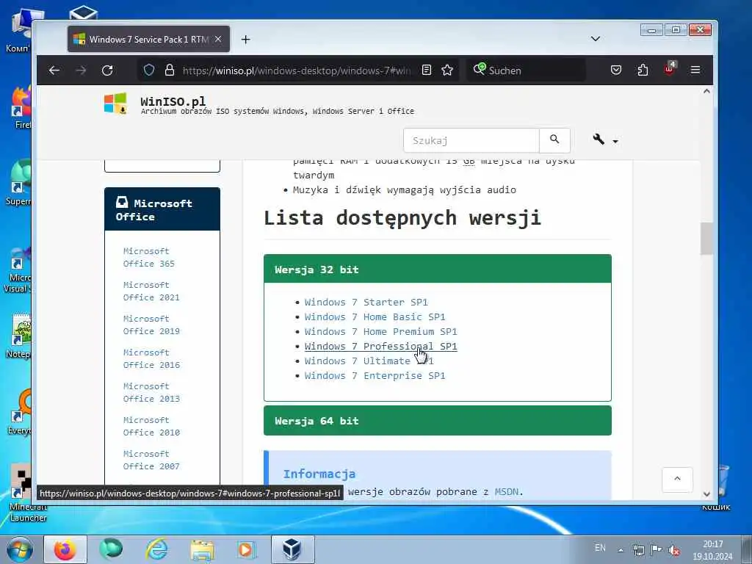Viewport: 752px width, 564px height.
Task: Open the Action Center flag icon
Action: pyautogui.click(x=657, y=549)
